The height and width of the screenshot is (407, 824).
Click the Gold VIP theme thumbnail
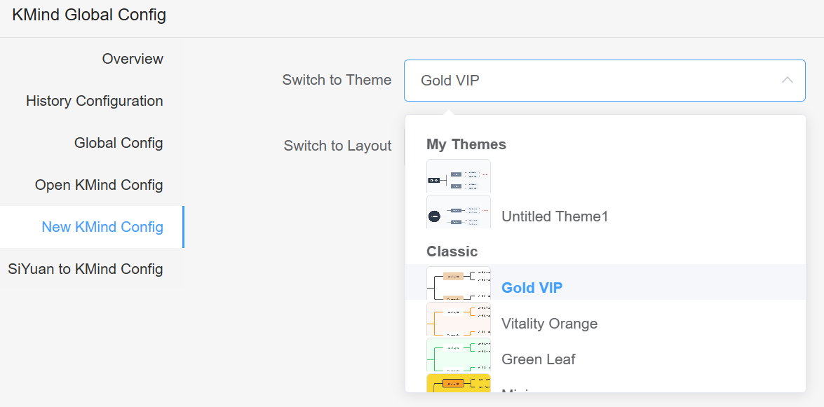click(x=459, y=283)
